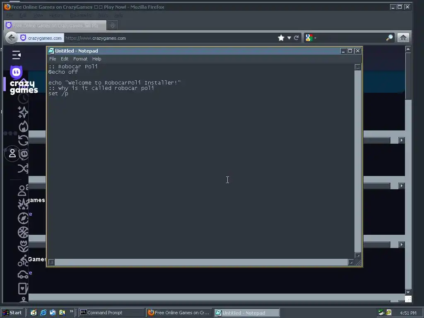Click taskbar clock 4:51 PM
The width and height of the screenshot is (424, 318).
point(408,313)
